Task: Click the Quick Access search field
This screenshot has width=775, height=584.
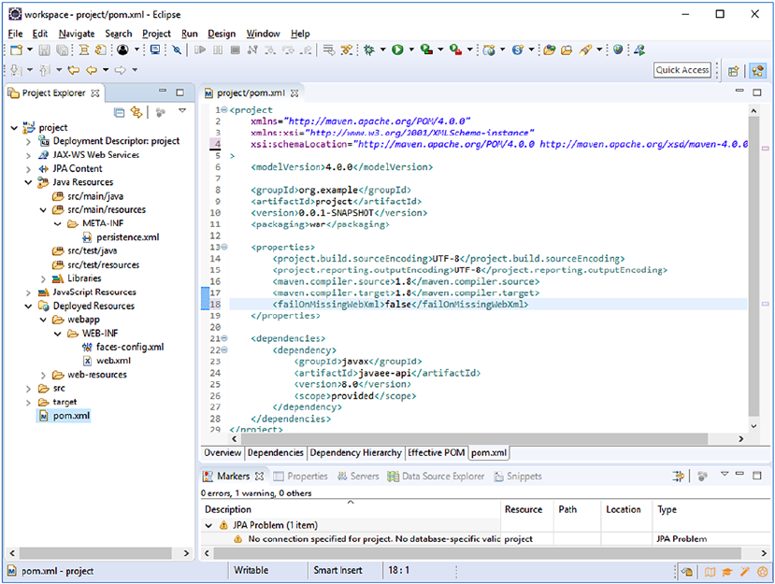Action: pyautogui.click(x=682, y=70)
